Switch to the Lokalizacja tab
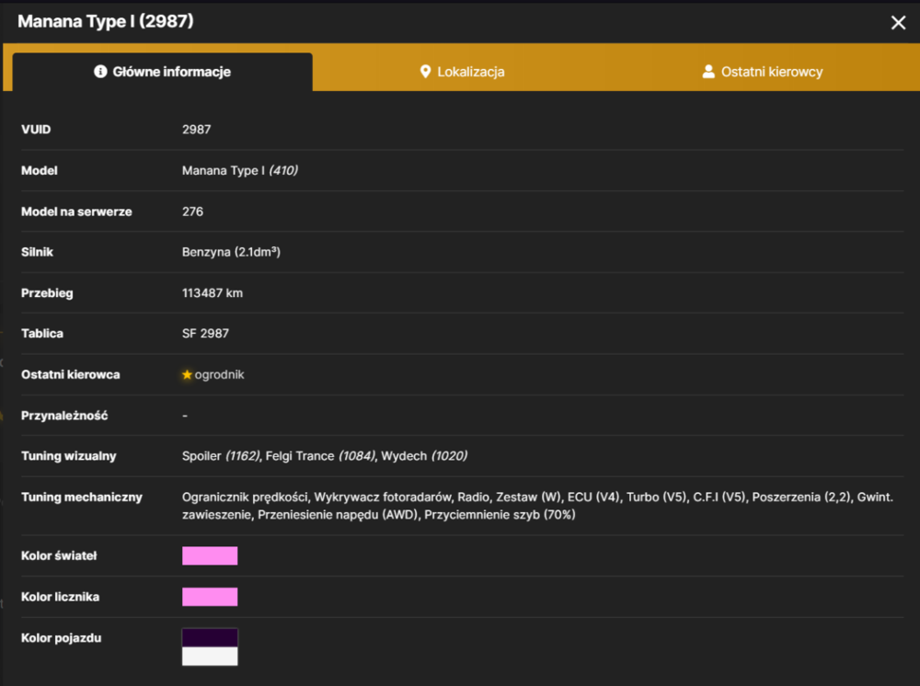920x686 pixels. (463, 72)
